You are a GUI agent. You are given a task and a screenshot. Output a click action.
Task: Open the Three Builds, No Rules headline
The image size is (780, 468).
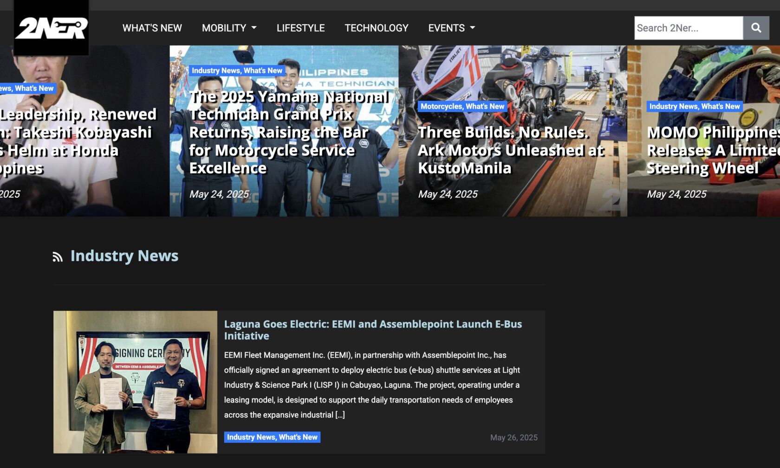[x=511, y=150]
